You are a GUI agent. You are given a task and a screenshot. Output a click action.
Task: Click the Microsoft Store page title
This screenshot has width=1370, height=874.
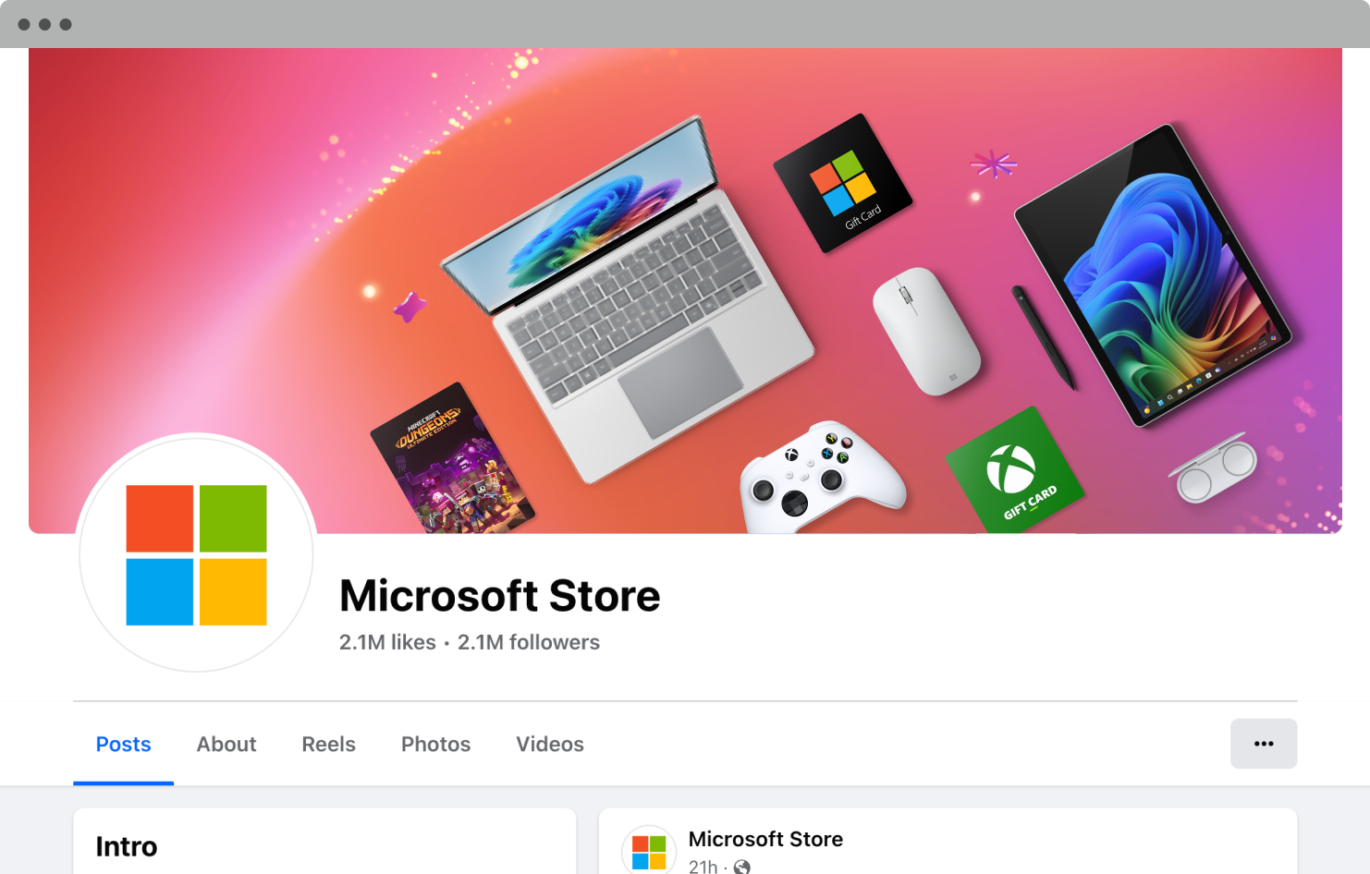(x=500, y=596)
